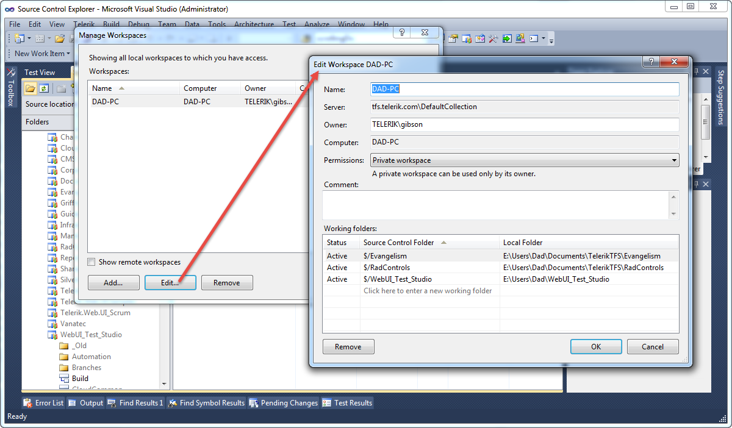Sort by Source Control Folder column header
The width and height of the screenshot is (732, 428).
pyautogui.click(x=430, y=242)
